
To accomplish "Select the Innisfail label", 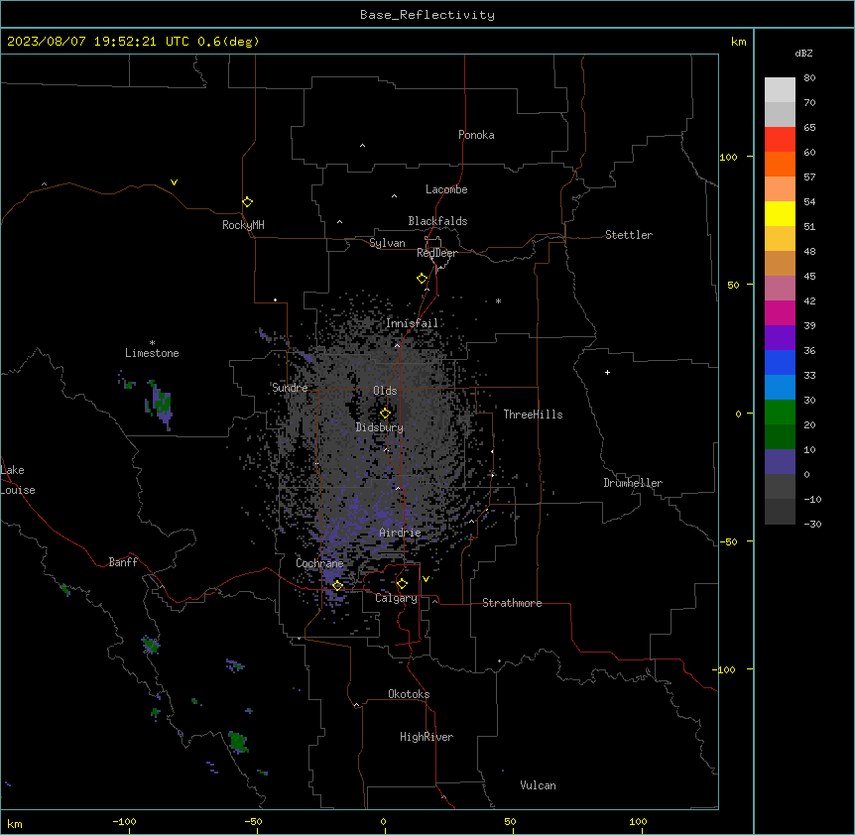I will 412,323.
